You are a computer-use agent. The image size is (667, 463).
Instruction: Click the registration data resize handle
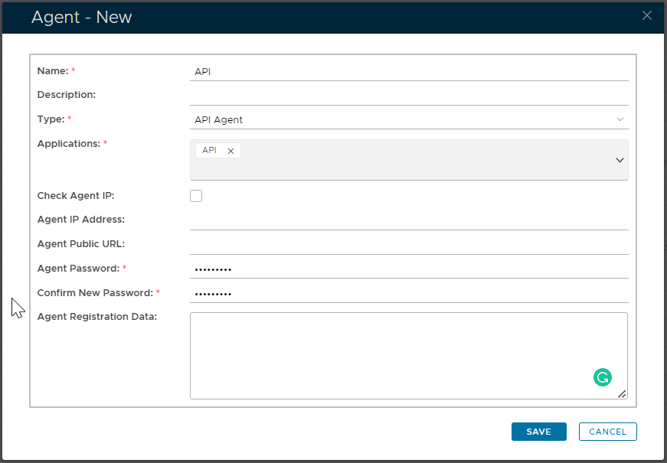621,393
